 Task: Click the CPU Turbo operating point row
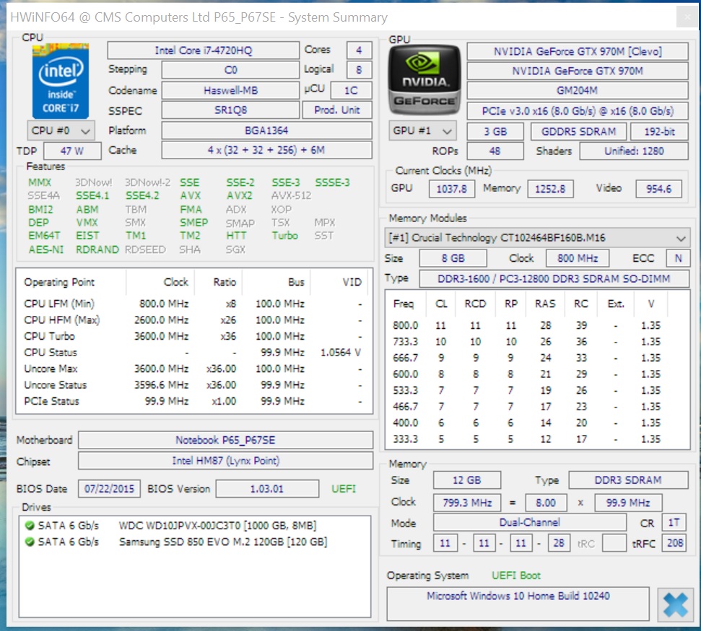[193, 336]
